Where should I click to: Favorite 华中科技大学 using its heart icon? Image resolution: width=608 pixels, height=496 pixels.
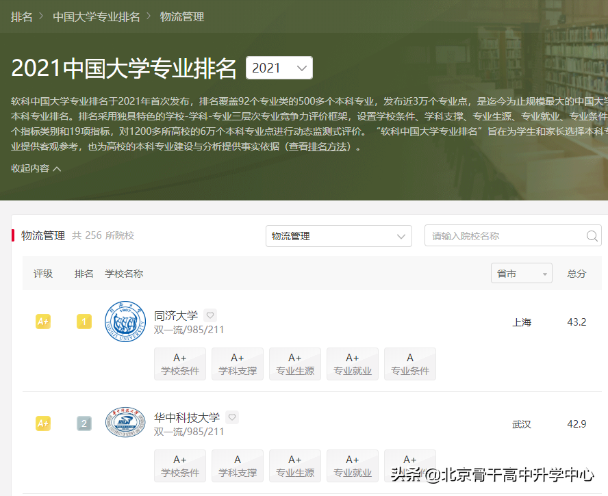coord(232,417)
